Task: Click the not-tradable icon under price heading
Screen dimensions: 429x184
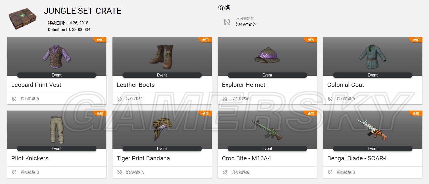Action: [x=227, y=22]
